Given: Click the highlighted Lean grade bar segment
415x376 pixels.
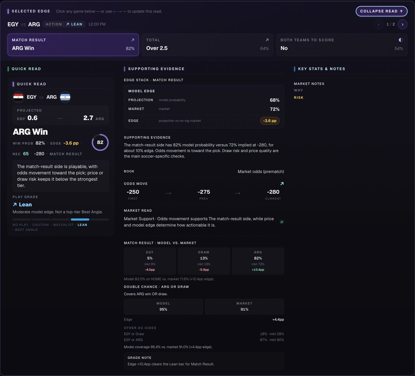Looking at the screenshot, I should click(x=80, y=220).
